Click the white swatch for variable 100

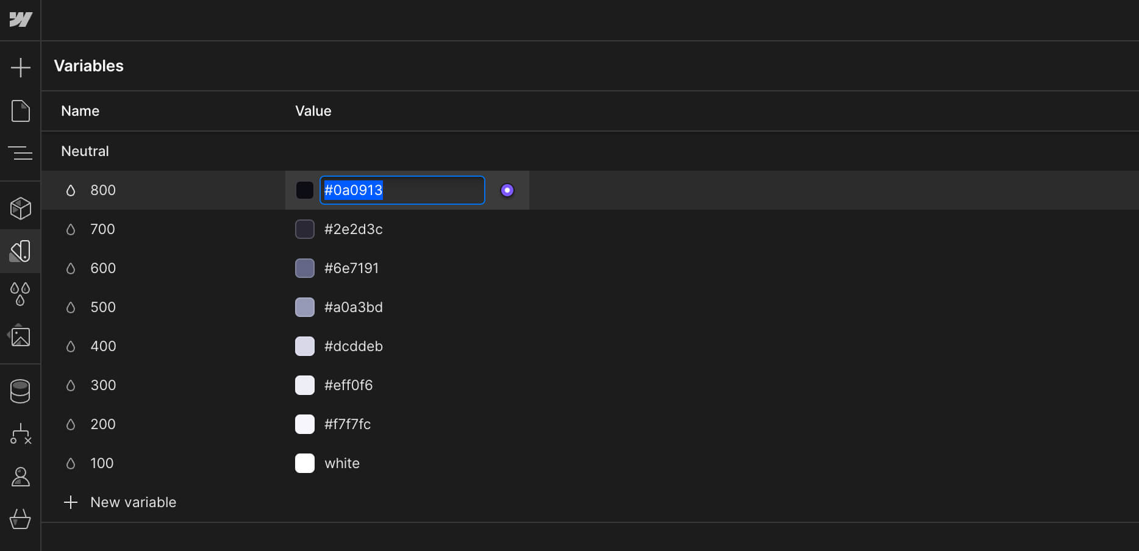click(x=304, y=463)
